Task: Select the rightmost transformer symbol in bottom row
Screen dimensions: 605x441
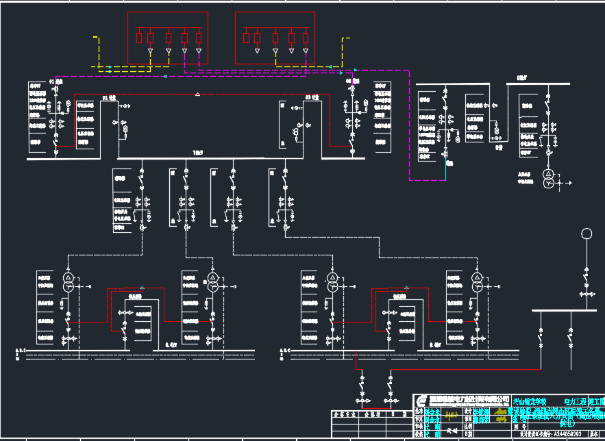Action: pyautogui.click(x=478, y=282)
